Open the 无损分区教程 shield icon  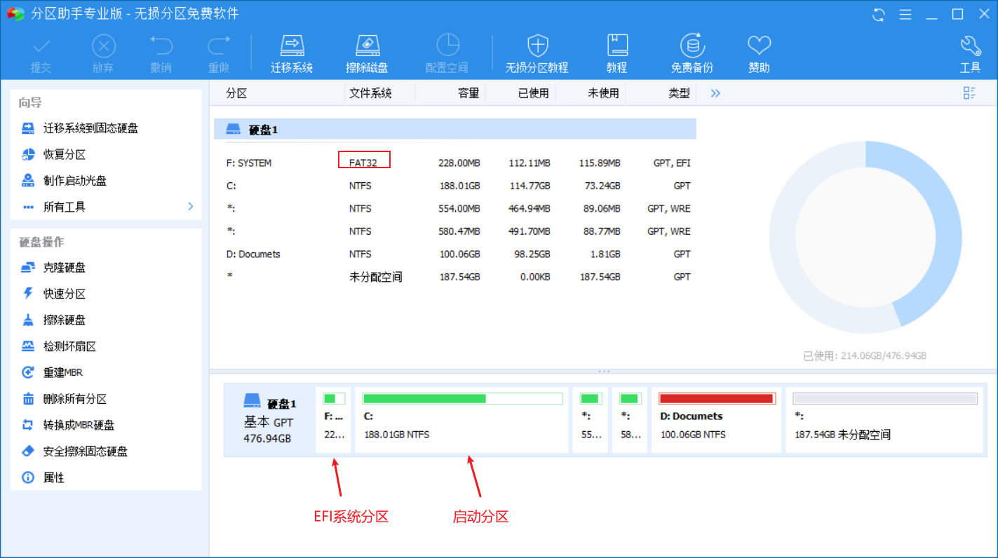point(537,46)
